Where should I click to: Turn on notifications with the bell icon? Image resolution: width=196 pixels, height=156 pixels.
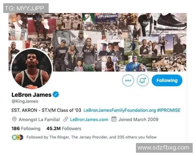tap(143, 80)
